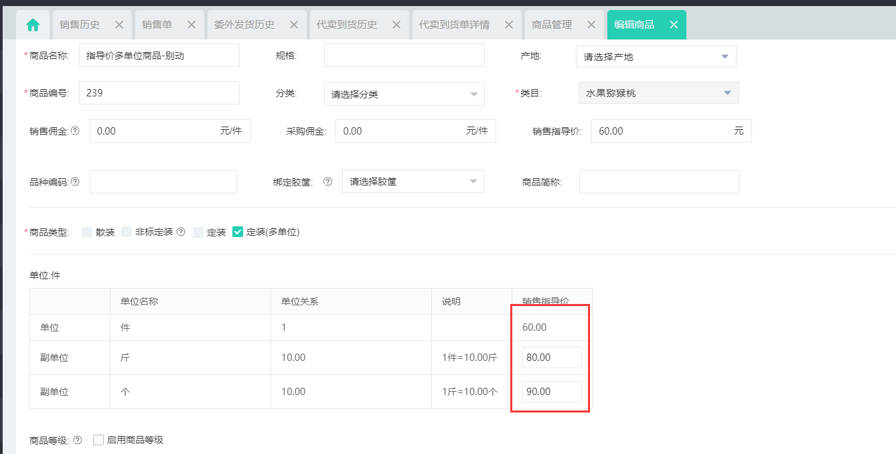Image resolution: width=896 pixels, height=454 pixels.
Task: Open the 请选择胶筐 dropdown
Action: [x=413, y=181]
